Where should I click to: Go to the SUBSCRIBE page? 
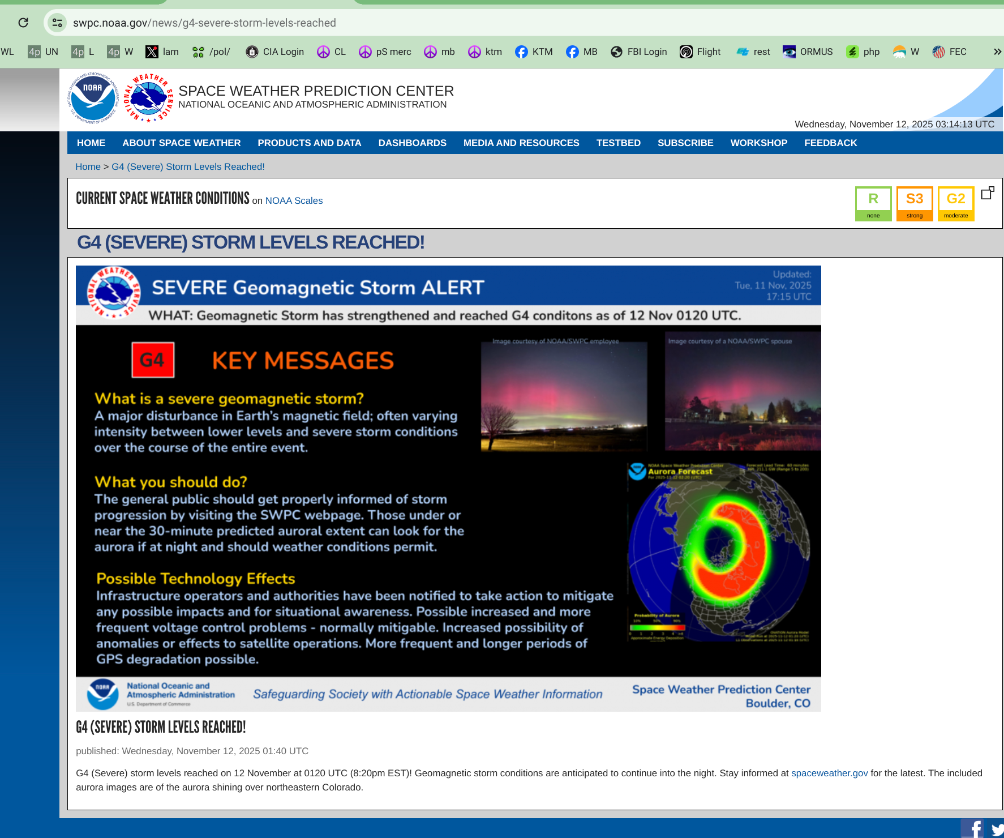coord(685,143)
